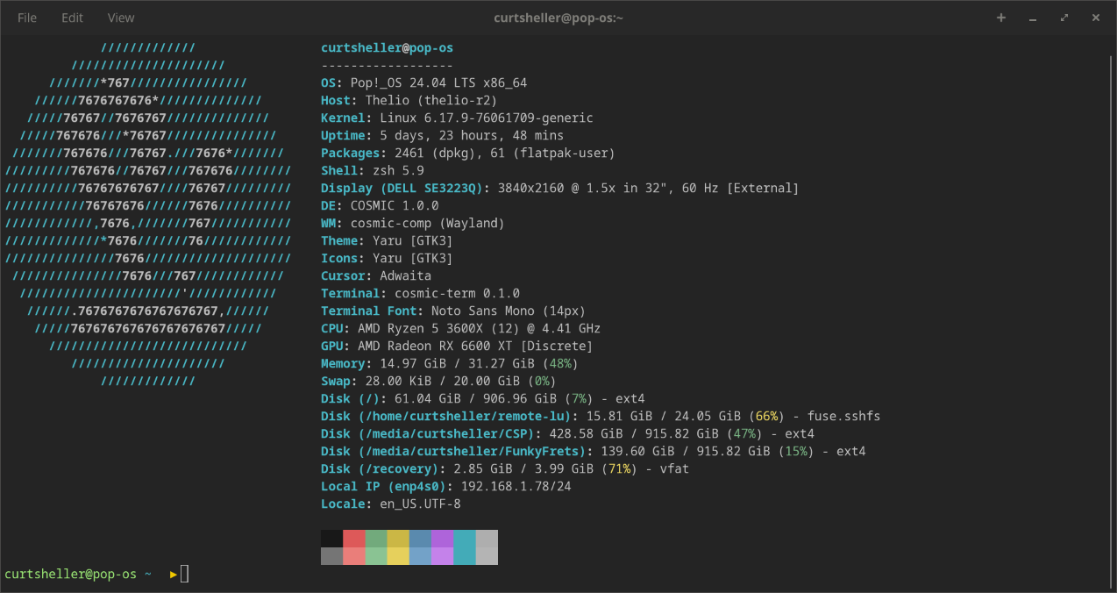Select the purple swatch in top color row
This screenshot has height=593, width=1117.
[x=442, y=539]
